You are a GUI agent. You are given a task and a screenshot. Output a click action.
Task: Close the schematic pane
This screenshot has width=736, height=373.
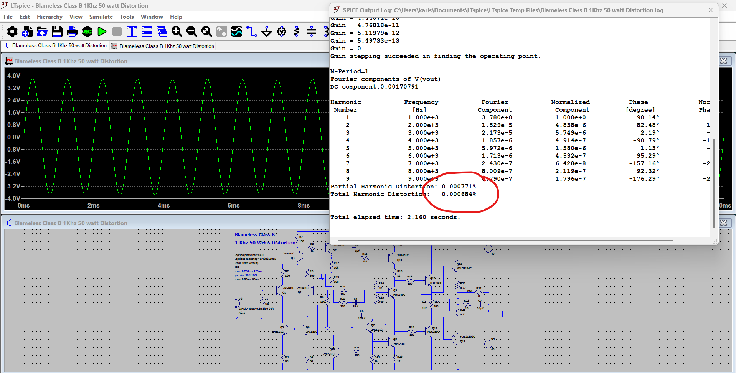[724, 223]
